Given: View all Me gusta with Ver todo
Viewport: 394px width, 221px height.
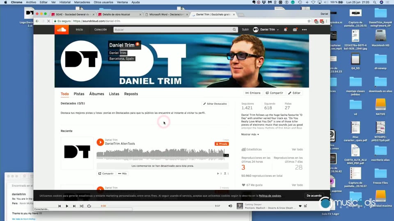Looking at the screenshot, I should coord(297,185).
